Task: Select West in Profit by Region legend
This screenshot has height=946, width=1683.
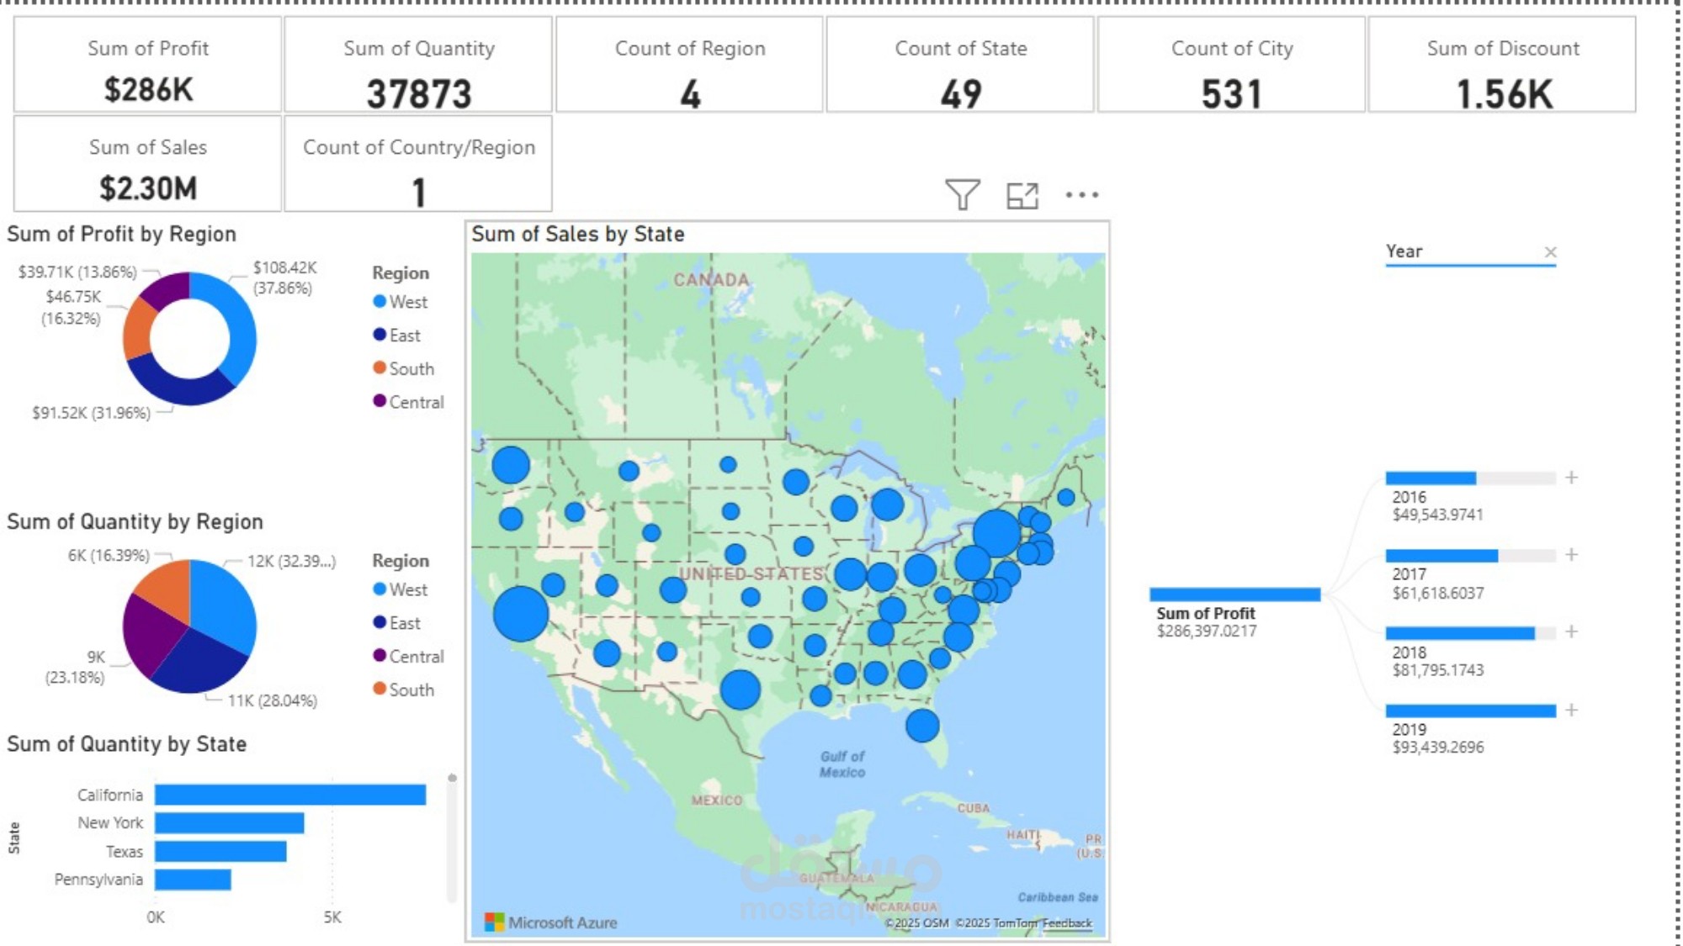Action: 401,302
